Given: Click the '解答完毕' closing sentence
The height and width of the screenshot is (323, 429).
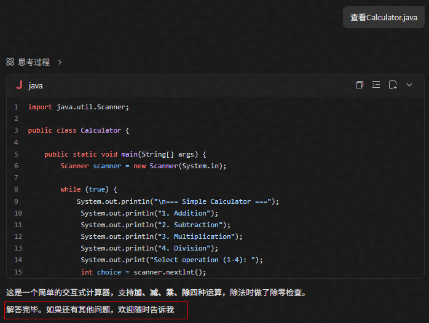Looking at the screenshot, I should pos(90,309).
